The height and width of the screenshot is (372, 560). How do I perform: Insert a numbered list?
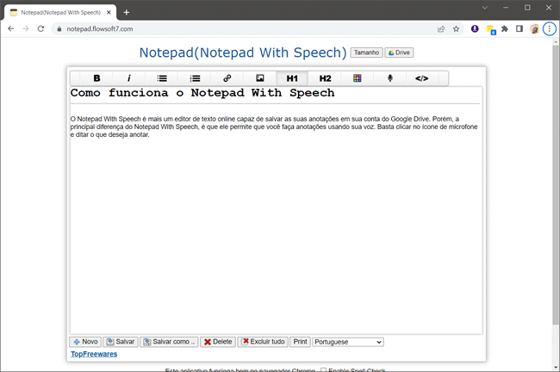(x=195, y=78)
